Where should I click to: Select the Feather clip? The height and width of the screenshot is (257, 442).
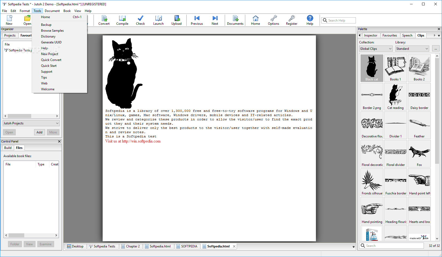(x=419, y=125)
